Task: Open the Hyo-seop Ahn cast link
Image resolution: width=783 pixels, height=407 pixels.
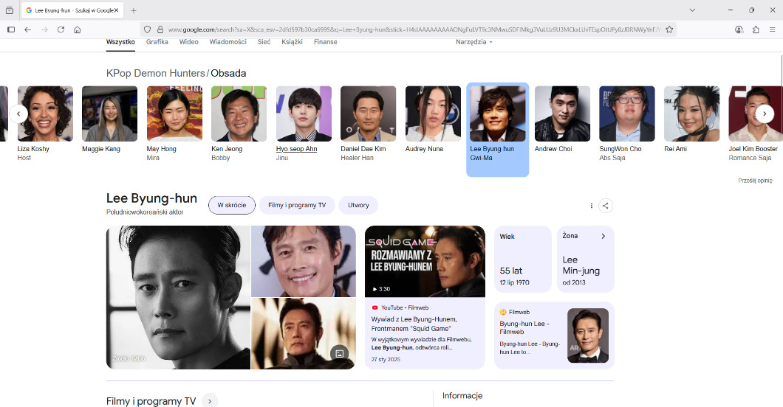Action: pos(296,148)
